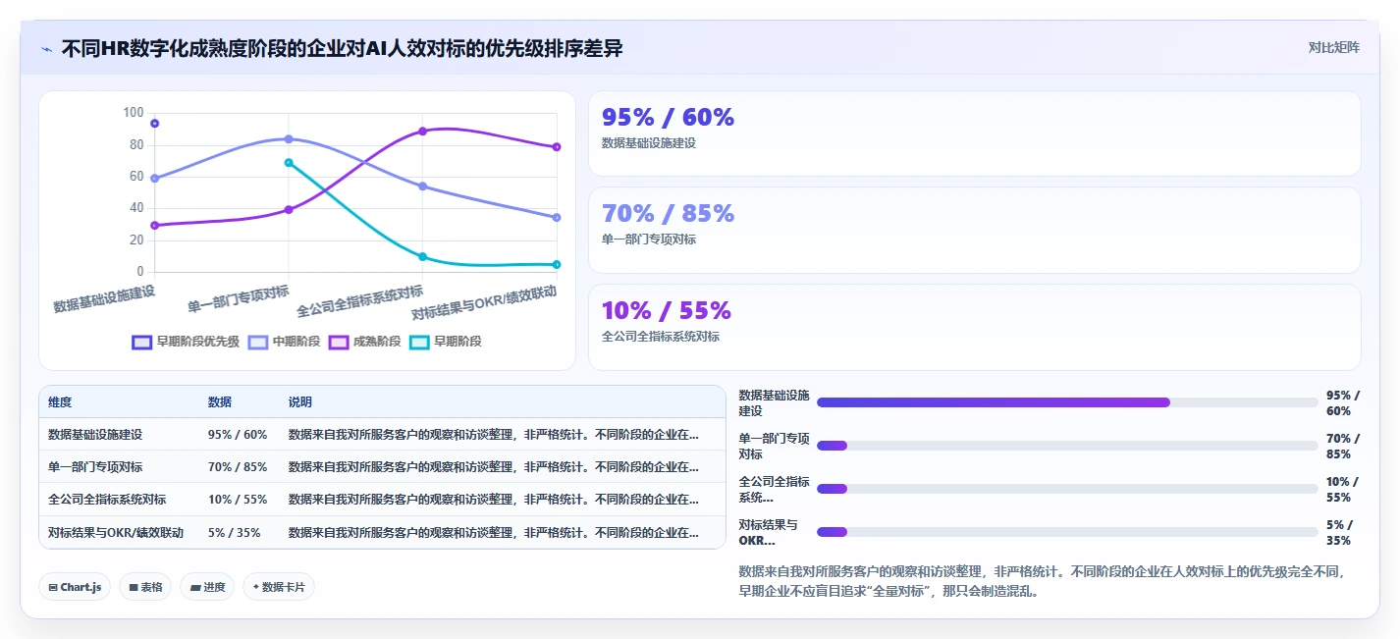Toggle the 早期阶段优先级 legend entry

186,342
